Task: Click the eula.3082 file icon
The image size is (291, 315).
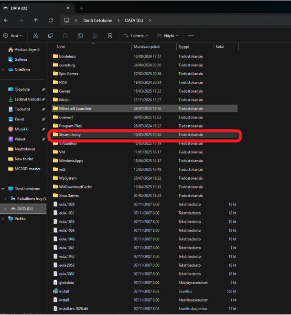Action: [x=55, y=273]
